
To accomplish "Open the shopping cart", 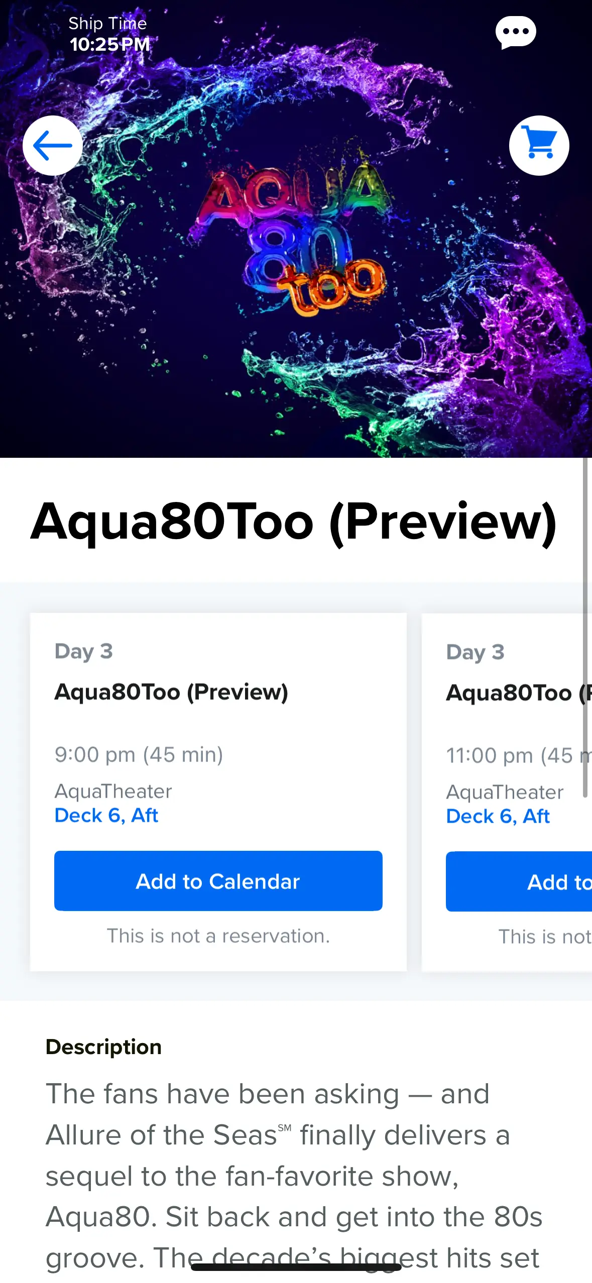I will (x=539, y=146).
